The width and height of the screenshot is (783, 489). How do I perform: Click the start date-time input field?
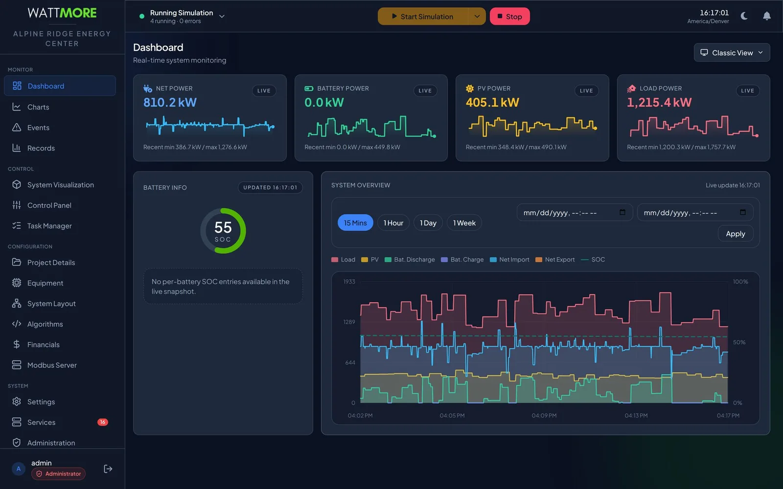click(x=575, y=212)
